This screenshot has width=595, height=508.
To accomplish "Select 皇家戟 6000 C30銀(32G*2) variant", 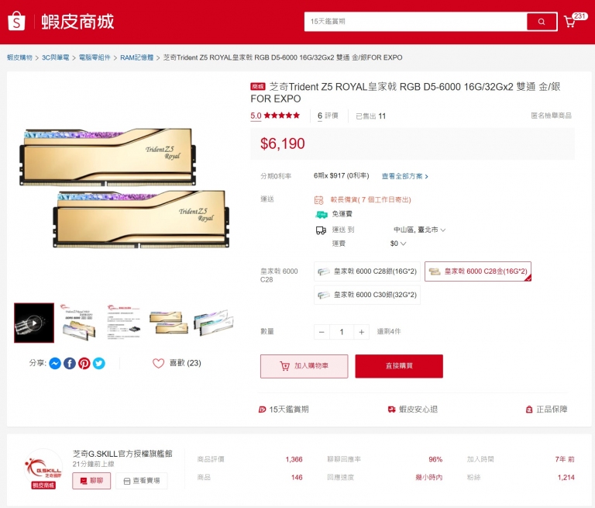I will click(367, 295).
